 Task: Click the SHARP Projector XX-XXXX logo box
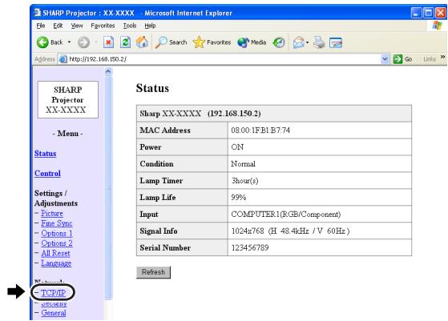pyautogui.click(x=68, y=99)
